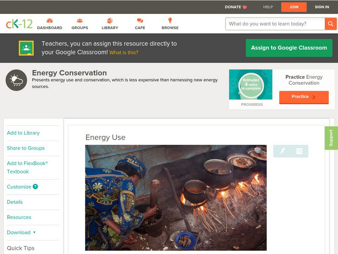Click Add to Library
Viewport: 338px width, 254px height.
pos(23,133)
